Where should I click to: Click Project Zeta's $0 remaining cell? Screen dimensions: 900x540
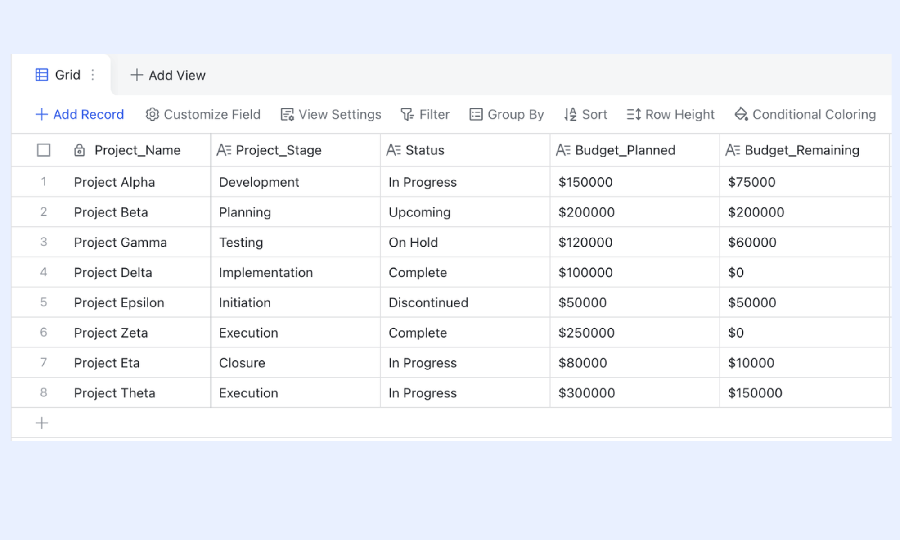pyautogui.click(x=805, y=333)
